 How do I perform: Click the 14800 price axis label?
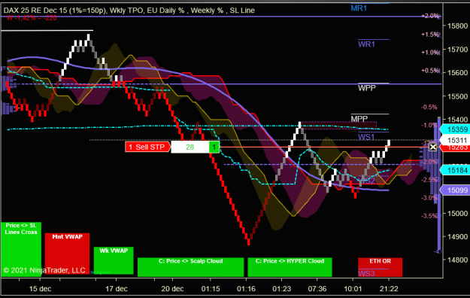point(457,260)
